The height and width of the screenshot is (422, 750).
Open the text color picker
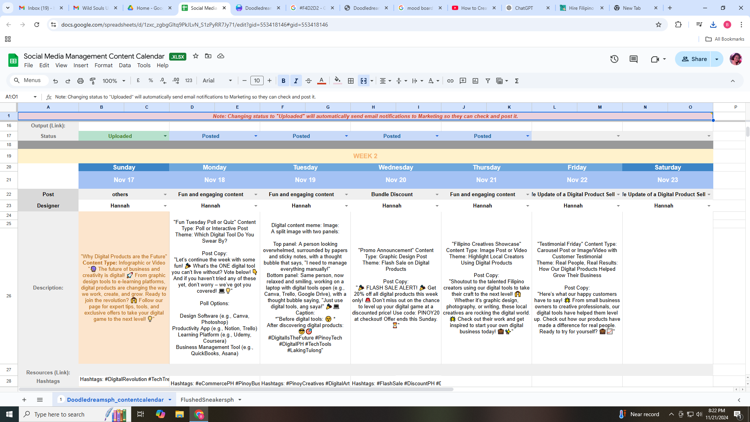pos(321,81)
